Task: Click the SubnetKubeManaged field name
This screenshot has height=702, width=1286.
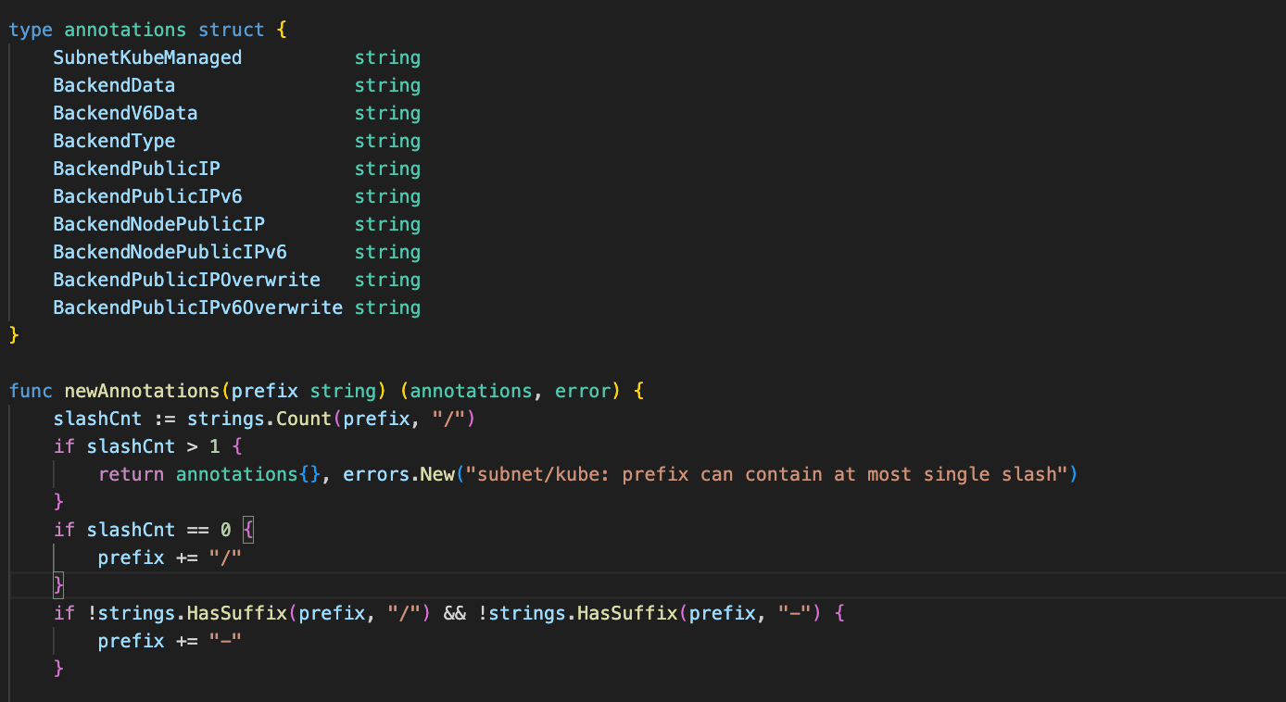Action: (147, 57)
